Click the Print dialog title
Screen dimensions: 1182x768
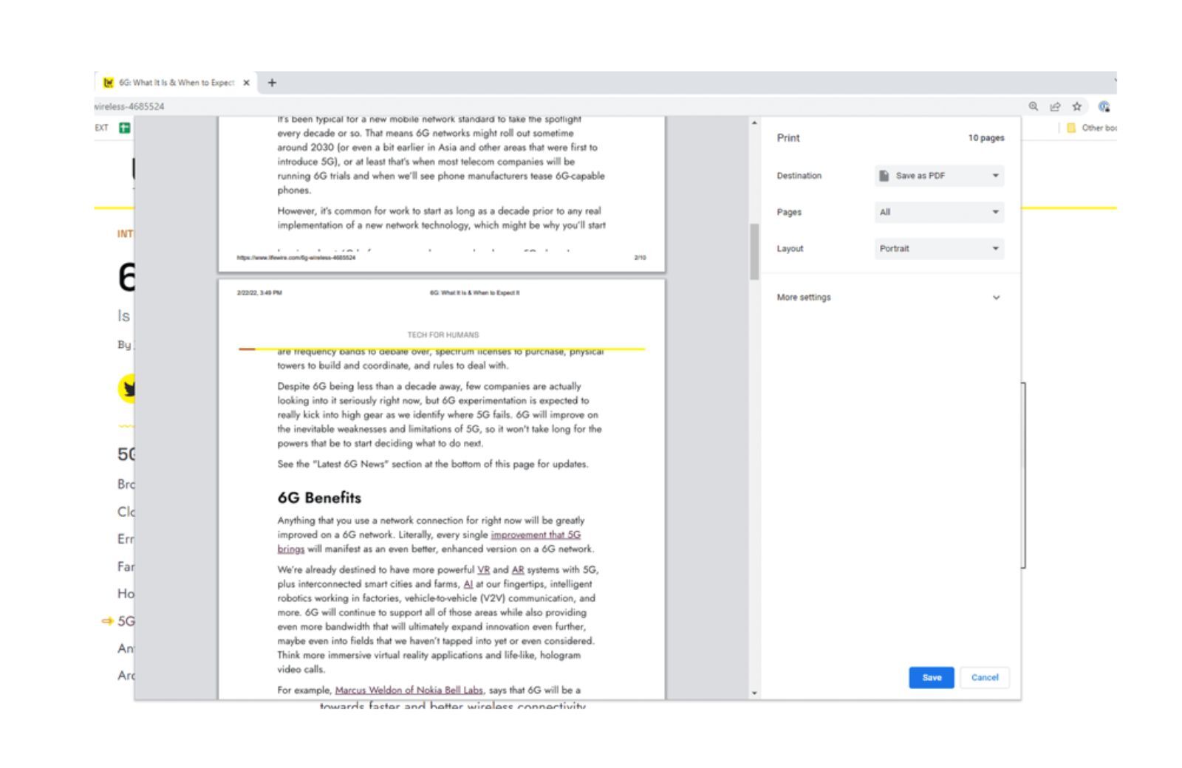click(788, 138)
